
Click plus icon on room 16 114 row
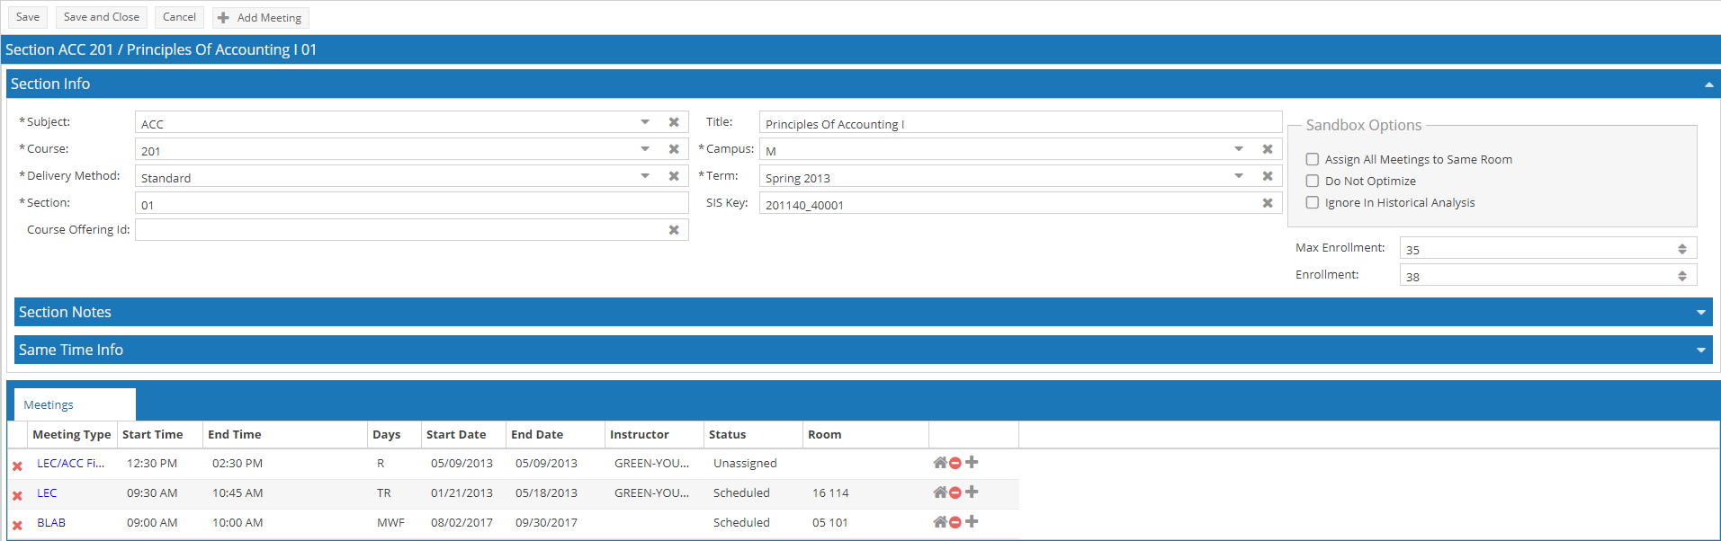(972, 492)
